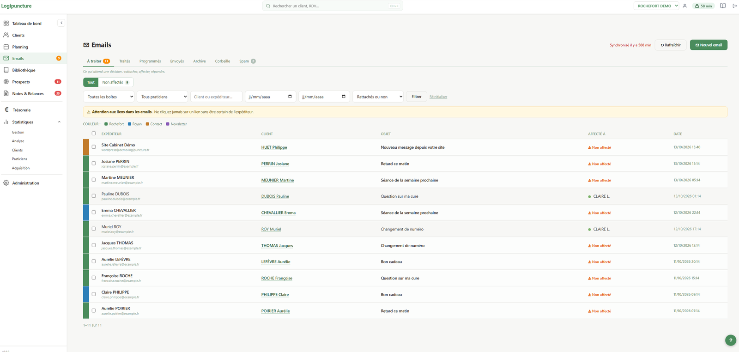Screen dimensions: 739x352
Task: Tick checkbox for Site Cabinet Démo email
Action: pyautogui.click(x=94, y=147)
